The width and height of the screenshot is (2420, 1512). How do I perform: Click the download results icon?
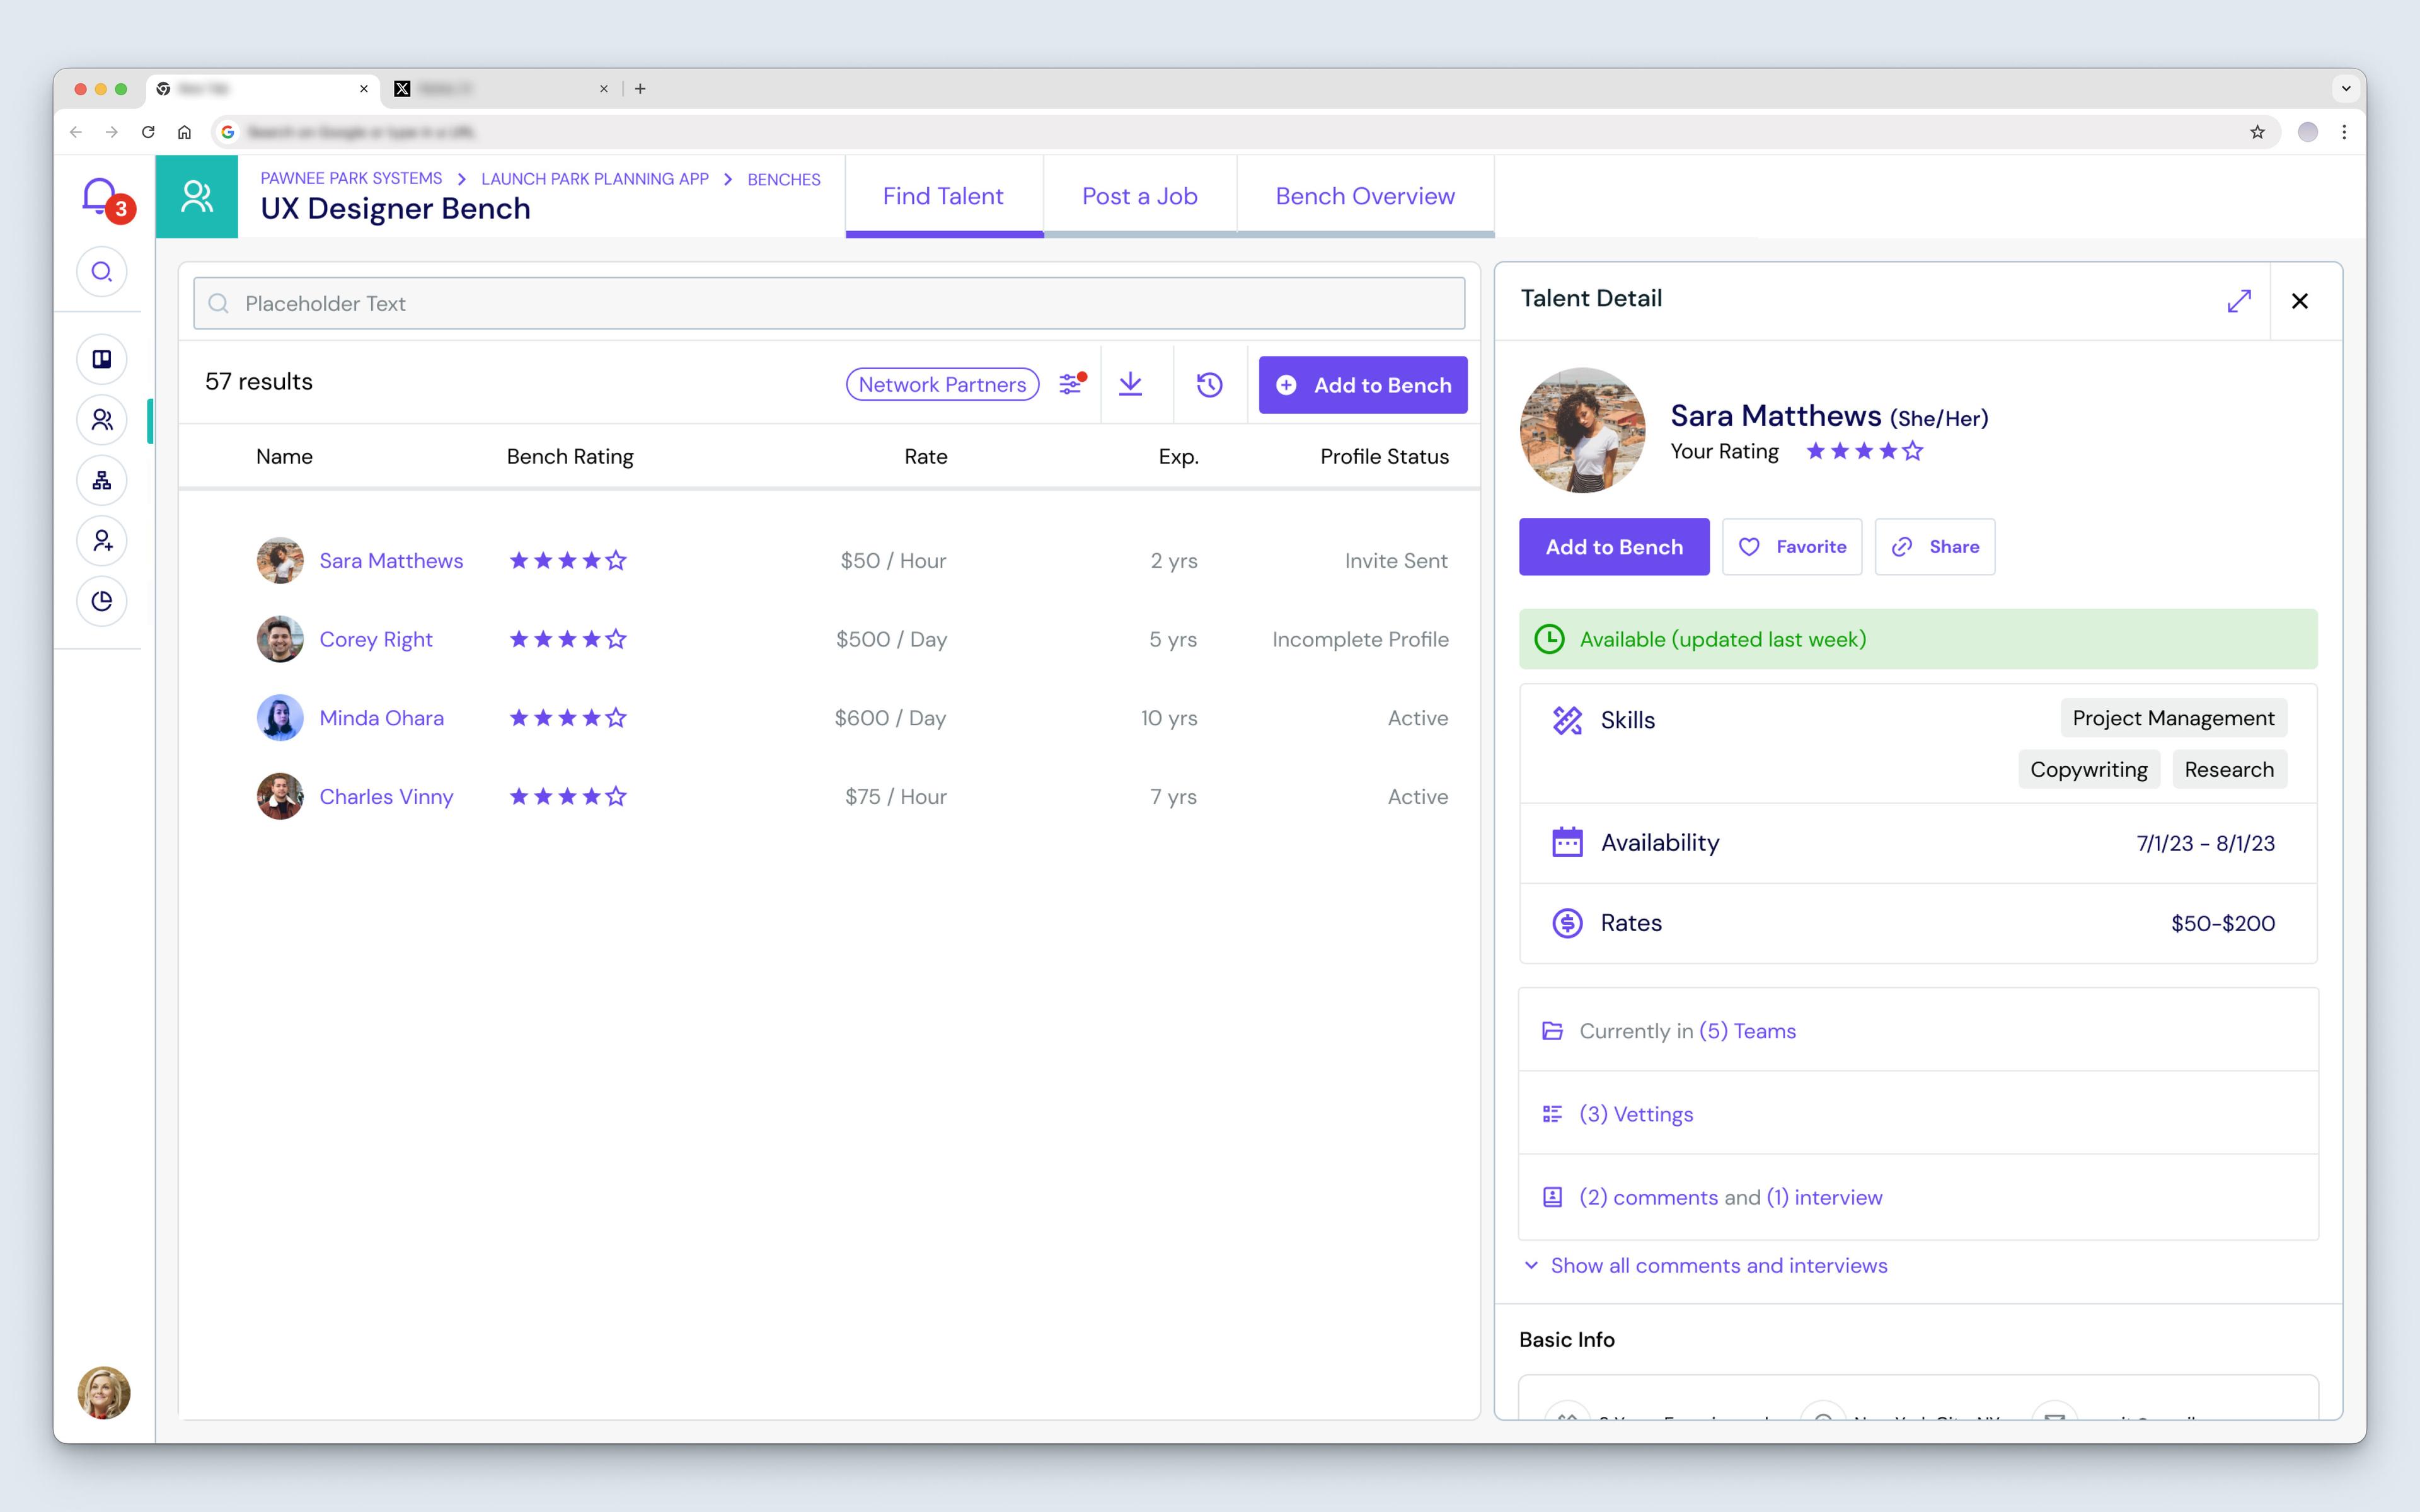point(1130,384)
